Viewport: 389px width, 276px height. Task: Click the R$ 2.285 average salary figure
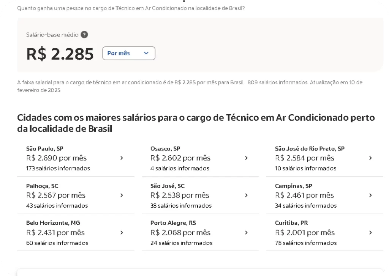[60, 54]
